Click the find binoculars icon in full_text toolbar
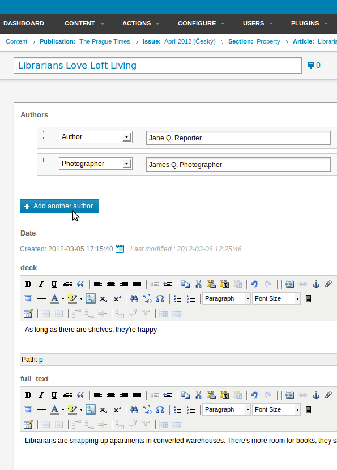The height and width of the screenshot is (470, 337). [x=134, y=409]
